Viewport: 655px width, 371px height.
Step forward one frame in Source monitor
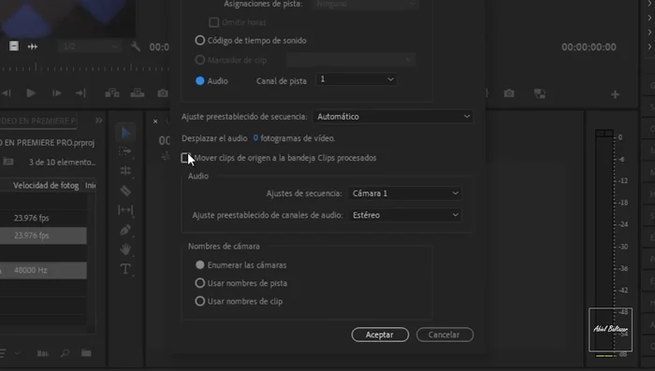56,93
